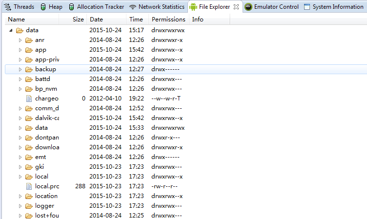Screen dimensions: 367x219
Task: Expand the bp_nvm folder
Action: 20,89
